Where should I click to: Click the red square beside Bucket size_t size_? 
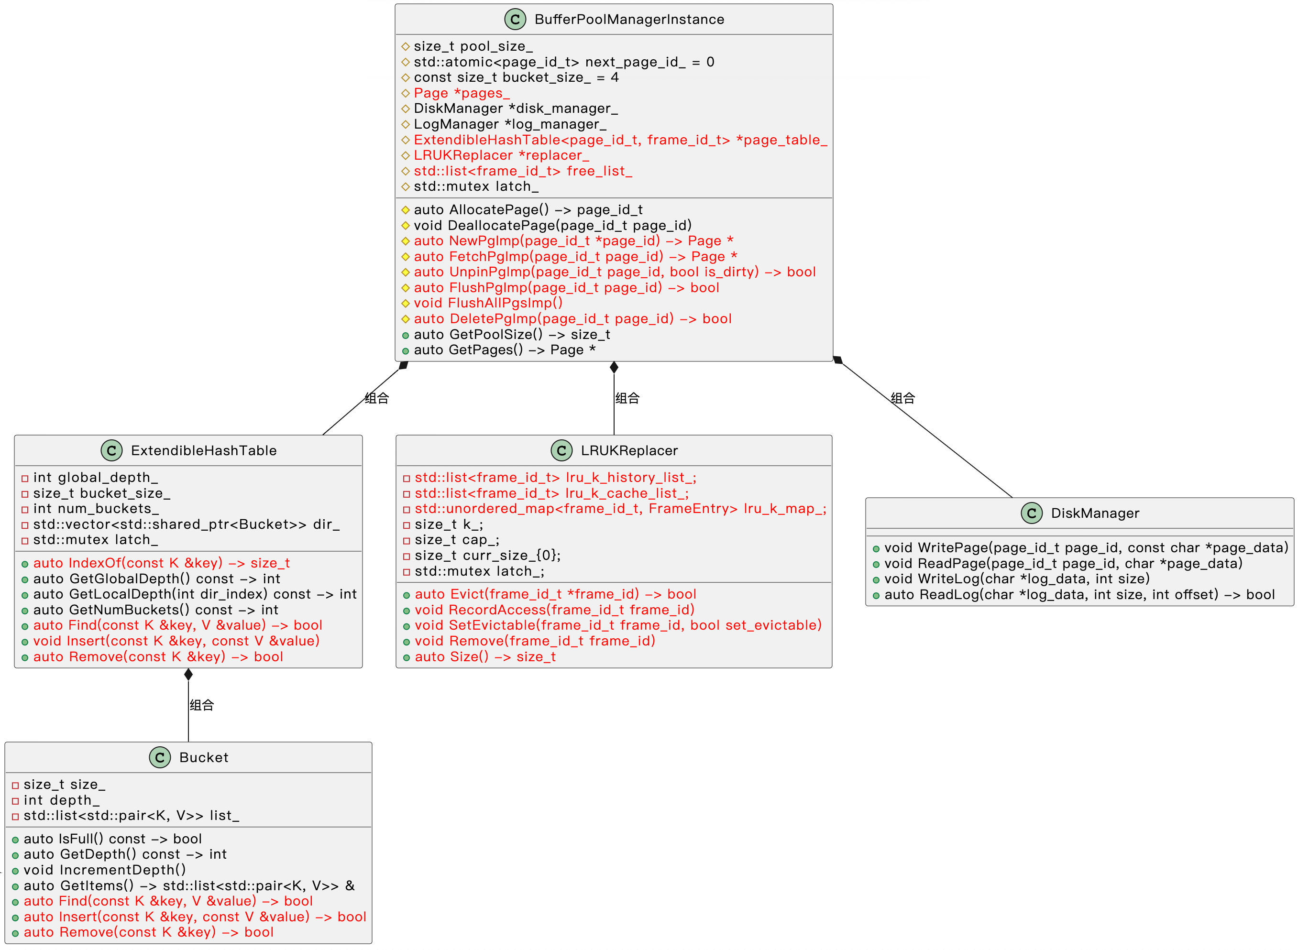15,786
